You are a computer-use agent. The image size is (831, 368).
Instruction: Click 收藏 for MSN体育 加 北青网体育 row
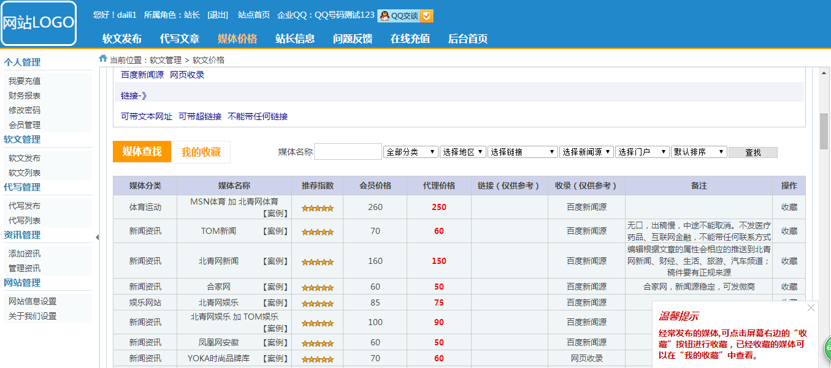[789, 207]
